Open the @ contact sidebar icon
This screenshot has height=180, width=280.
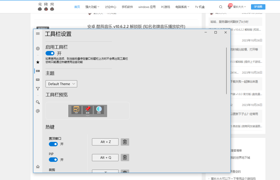pyautogui.click(x=38, y=111)
